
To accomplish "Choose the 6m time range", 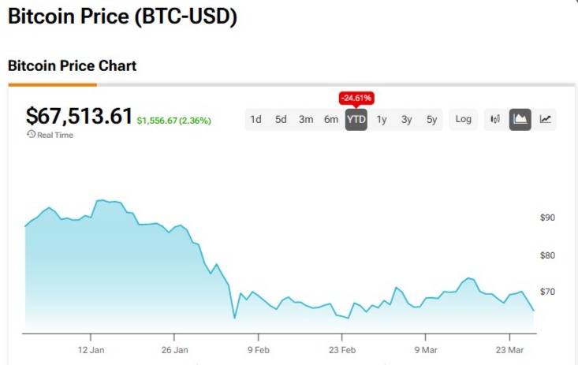I will click(331, 120).
